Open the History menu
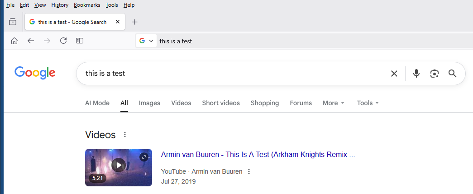 [x=60, y=5]
